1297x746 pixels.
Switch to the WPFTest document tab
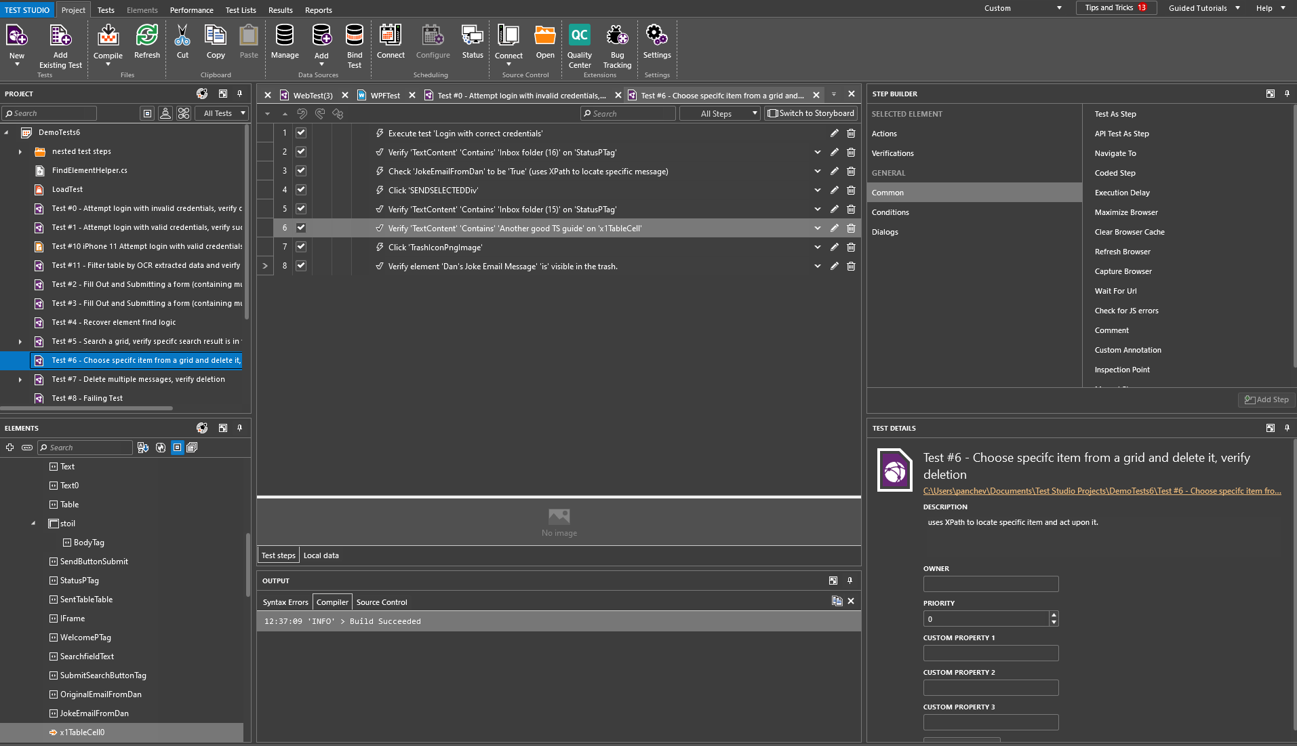pyautogui.click(x=385, y=96)
